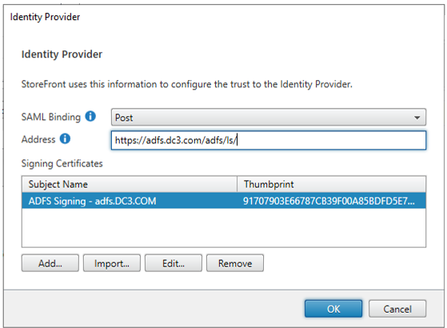Click the SAML Binding label text
Image resolution: width=447 pixels, height=328 pixels.
click(x=51, y=117)
